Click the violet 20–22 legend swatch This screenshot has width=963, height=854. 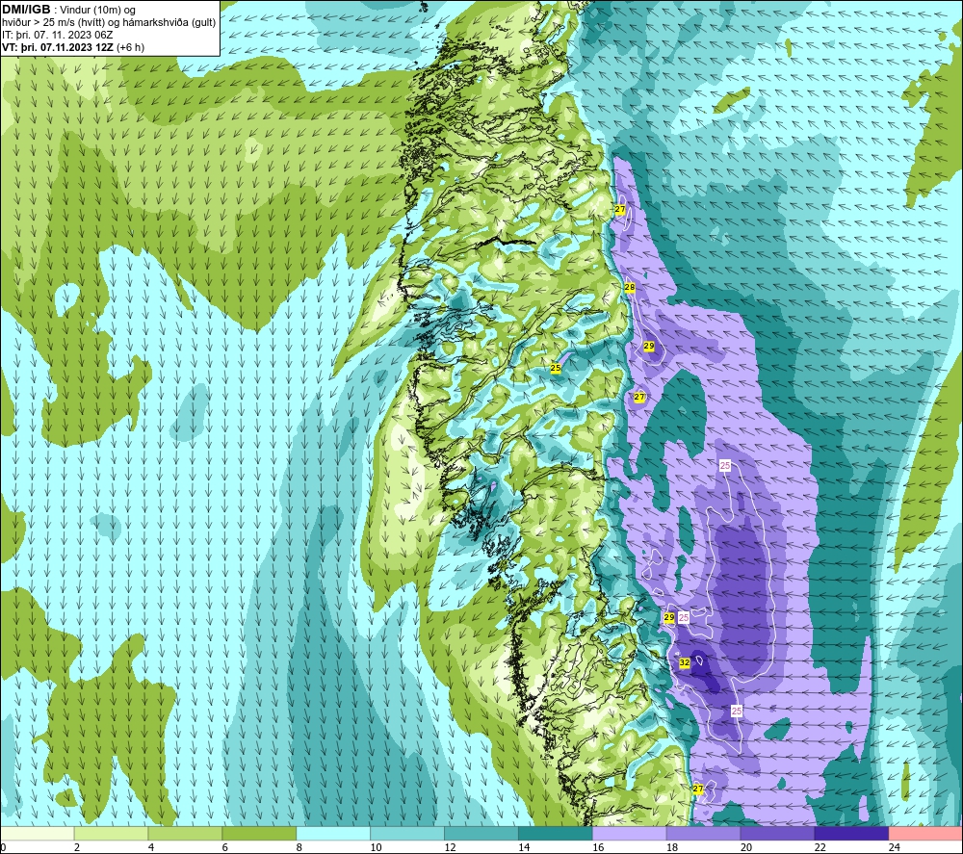[777, 833]
